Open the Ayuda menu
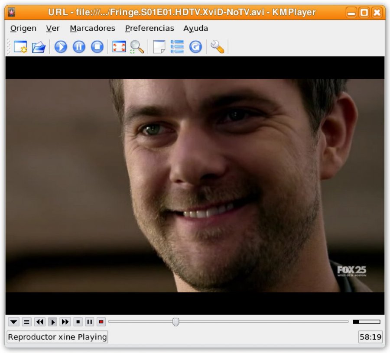 pyautogui.click(x=195, y=28)
